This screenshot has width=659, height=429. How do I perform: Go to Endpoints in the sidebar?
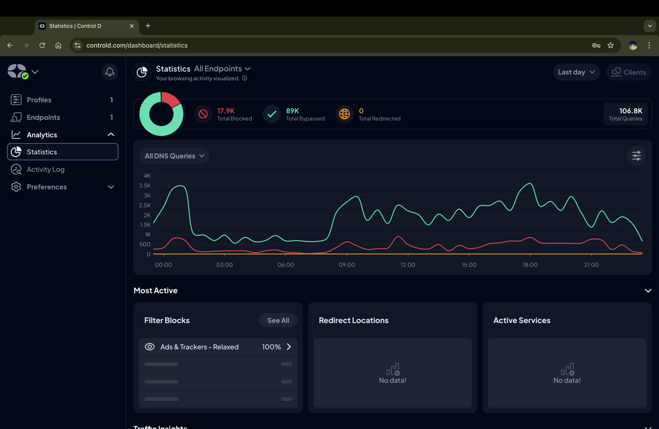click(63, 117)
